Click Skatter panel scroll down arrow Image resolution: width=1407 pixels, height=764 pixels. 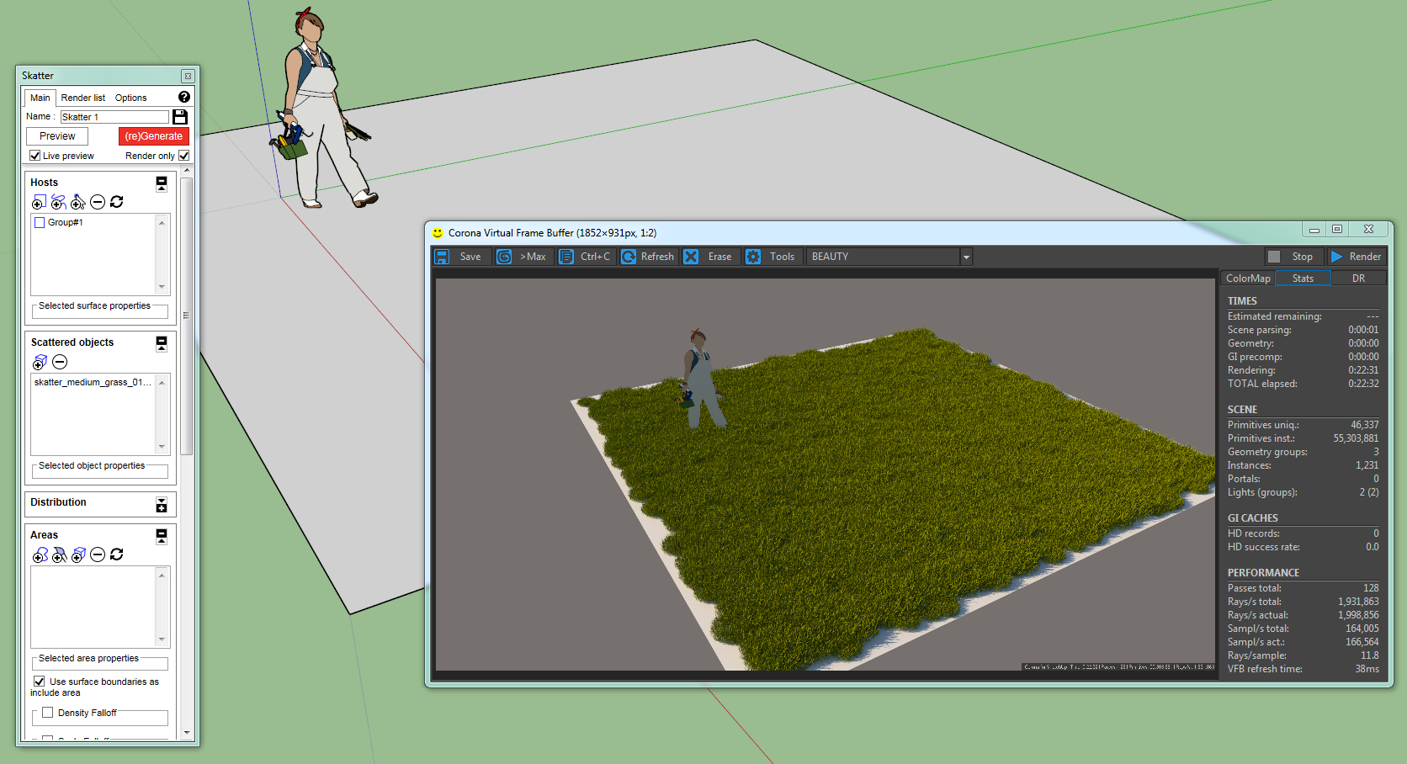click(x=187, y=733)
